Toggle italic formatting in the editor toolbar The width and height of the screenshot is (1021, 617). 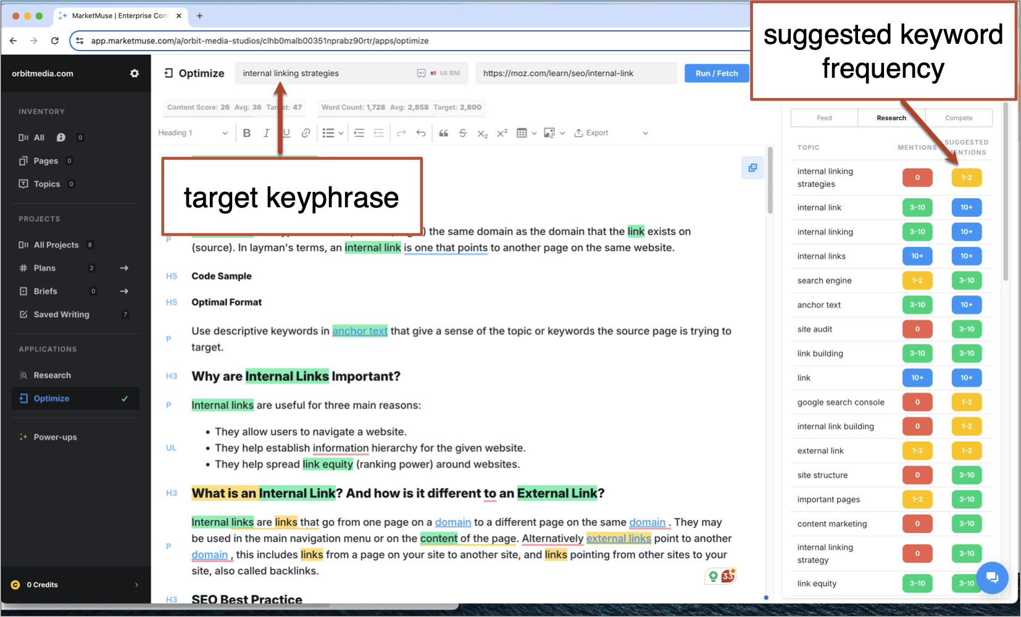tap(266, 133)
